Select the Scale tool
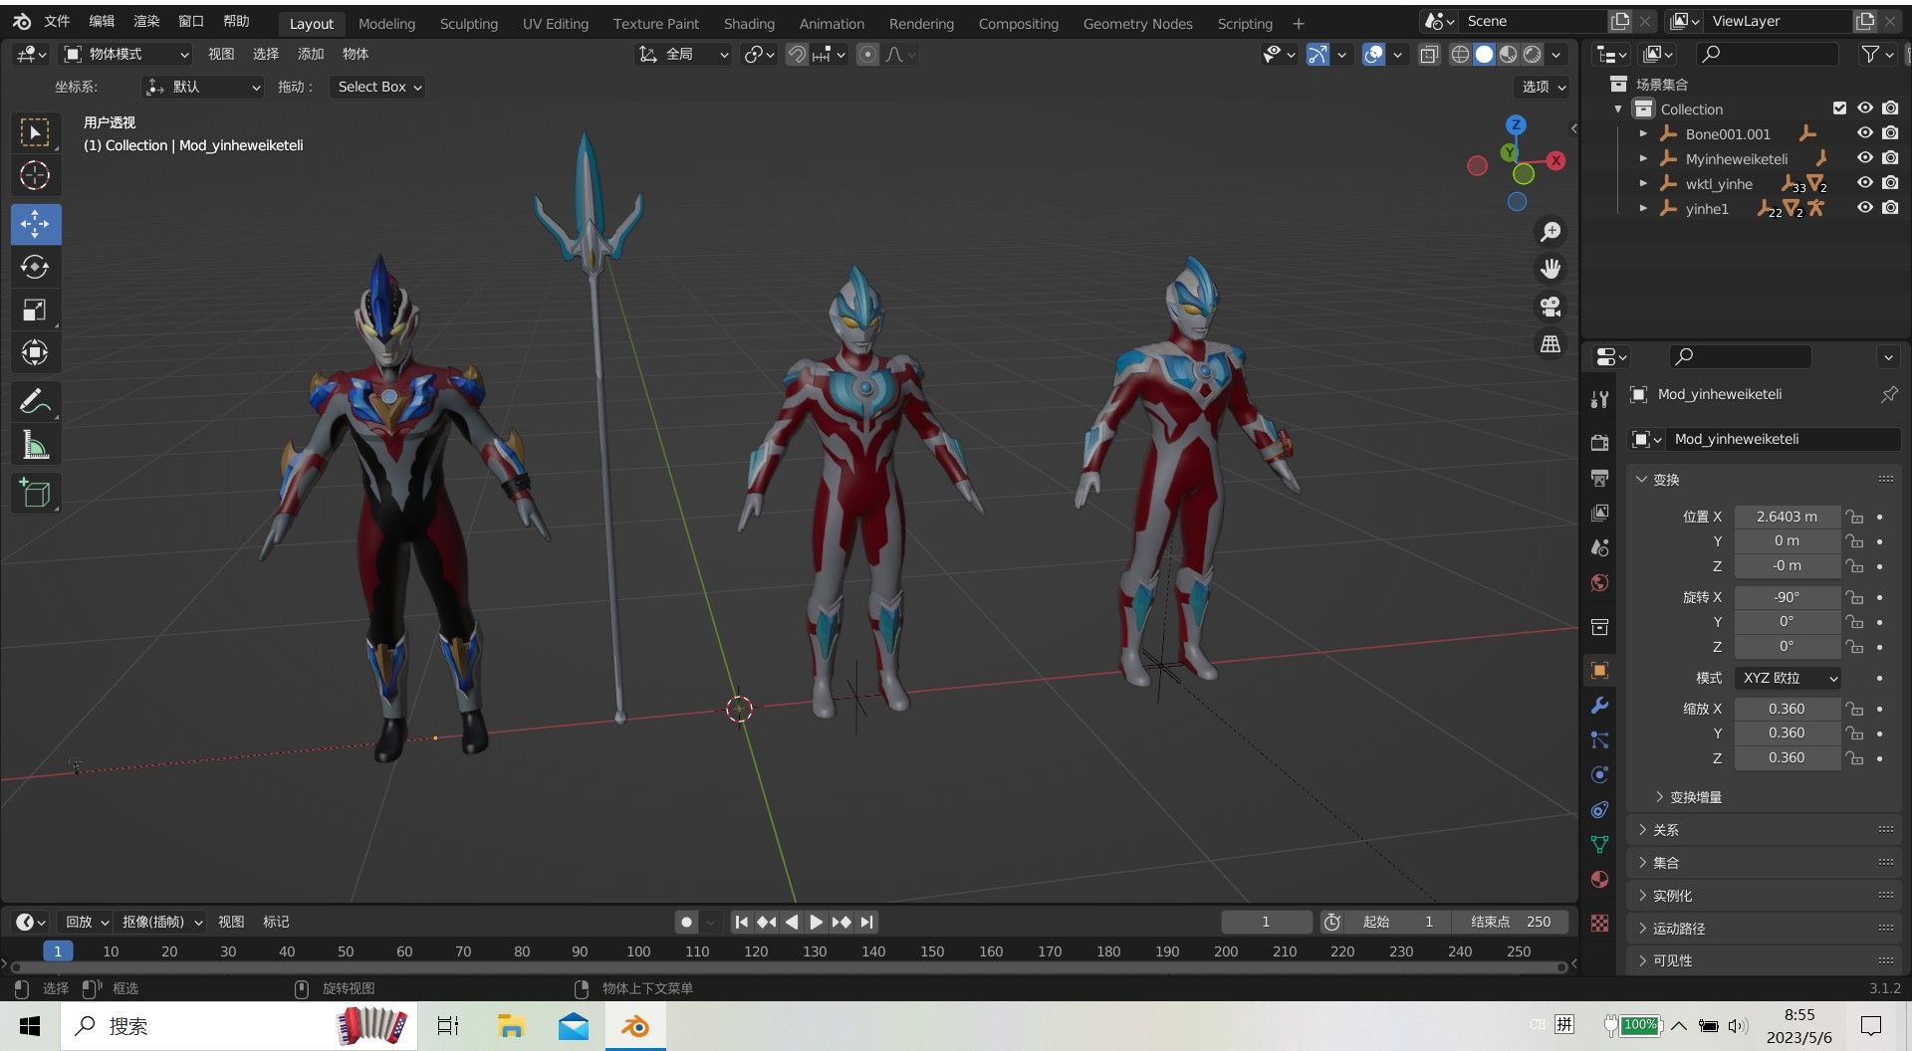Viewport: 1912px width, 1051px height. (x=35, y=311)
